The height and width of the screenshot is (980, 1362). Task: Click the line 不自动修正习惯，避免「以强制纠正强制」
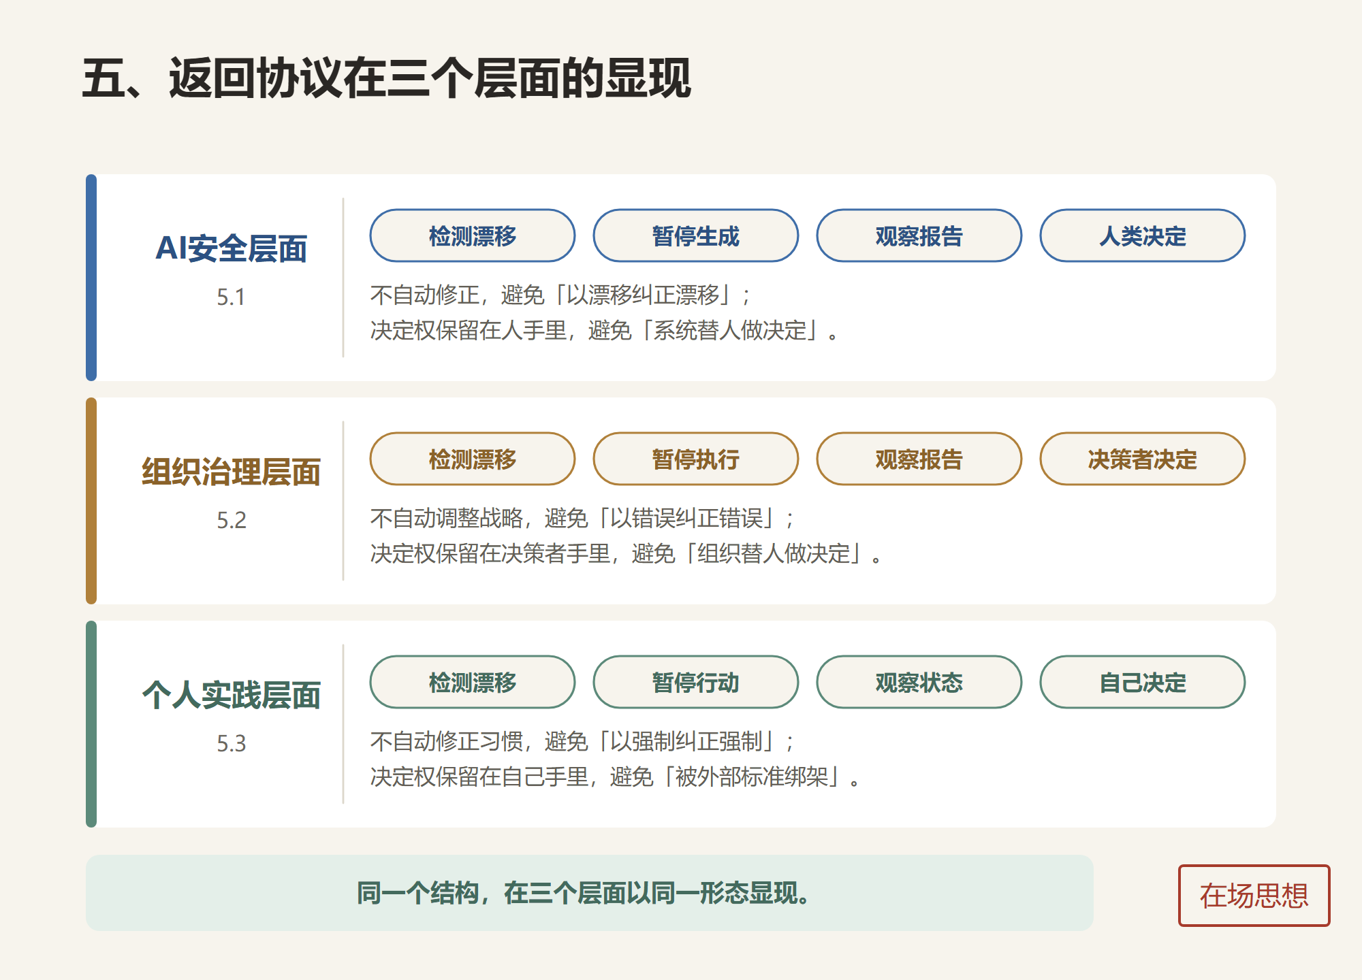click(x=582, y=742)
